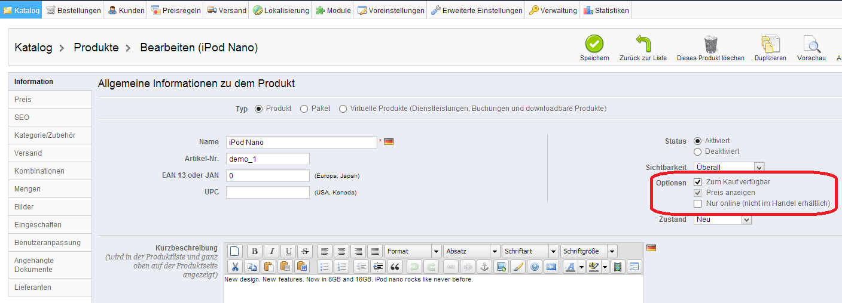842x303 pixels.
Task: Click the cleanup brush icon
Action: tap(518, 267)
